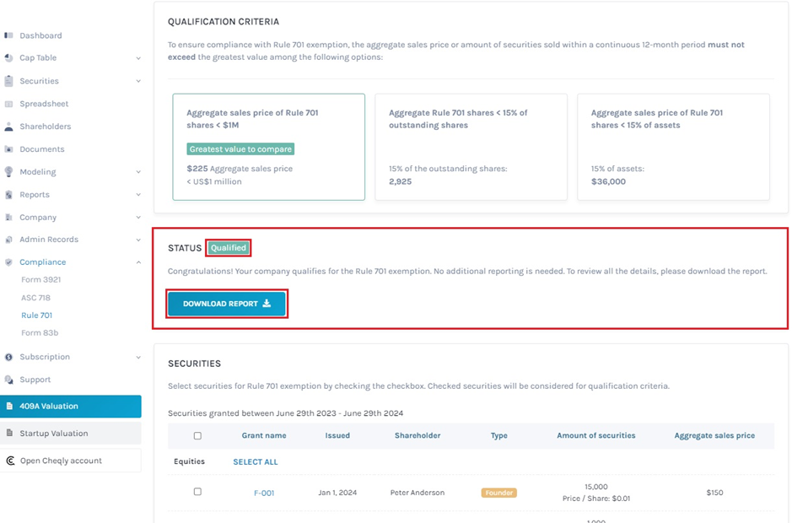
Task: Go to Dashboard page
Action: (x=40, y=35)
